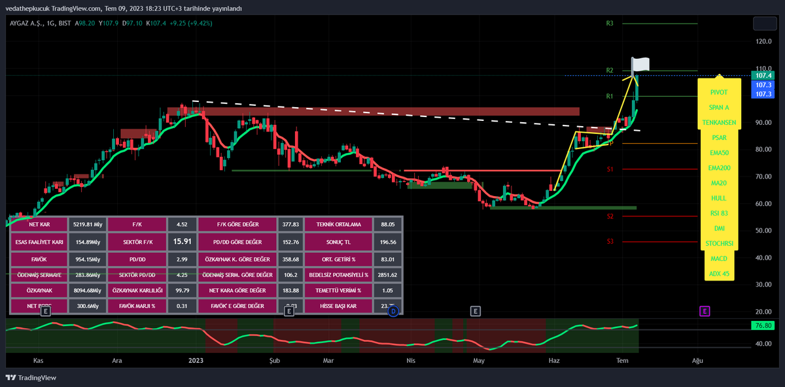Select the DMI label
Viewport: 785px width, 387px height.
coord(719,228)
